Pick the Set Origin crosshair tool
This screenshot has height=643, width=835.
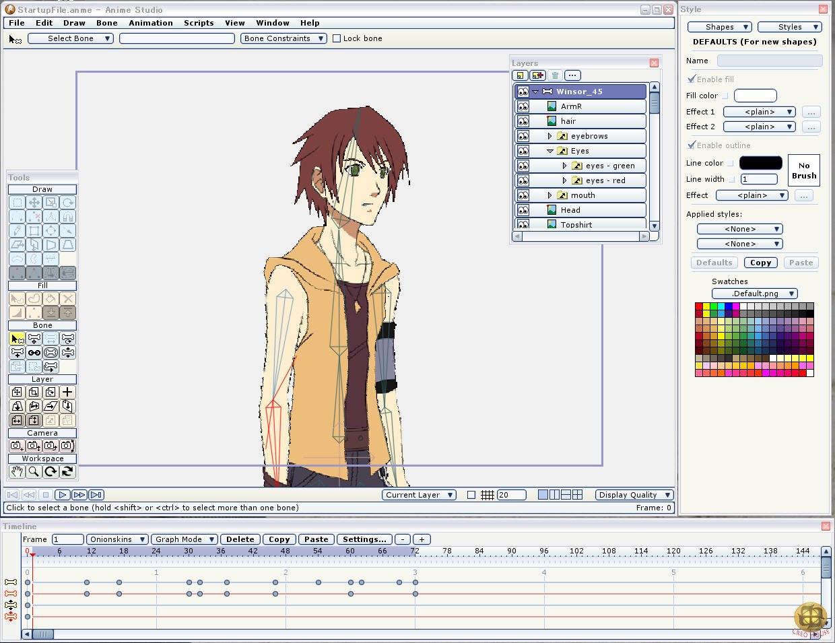(67, 392)
